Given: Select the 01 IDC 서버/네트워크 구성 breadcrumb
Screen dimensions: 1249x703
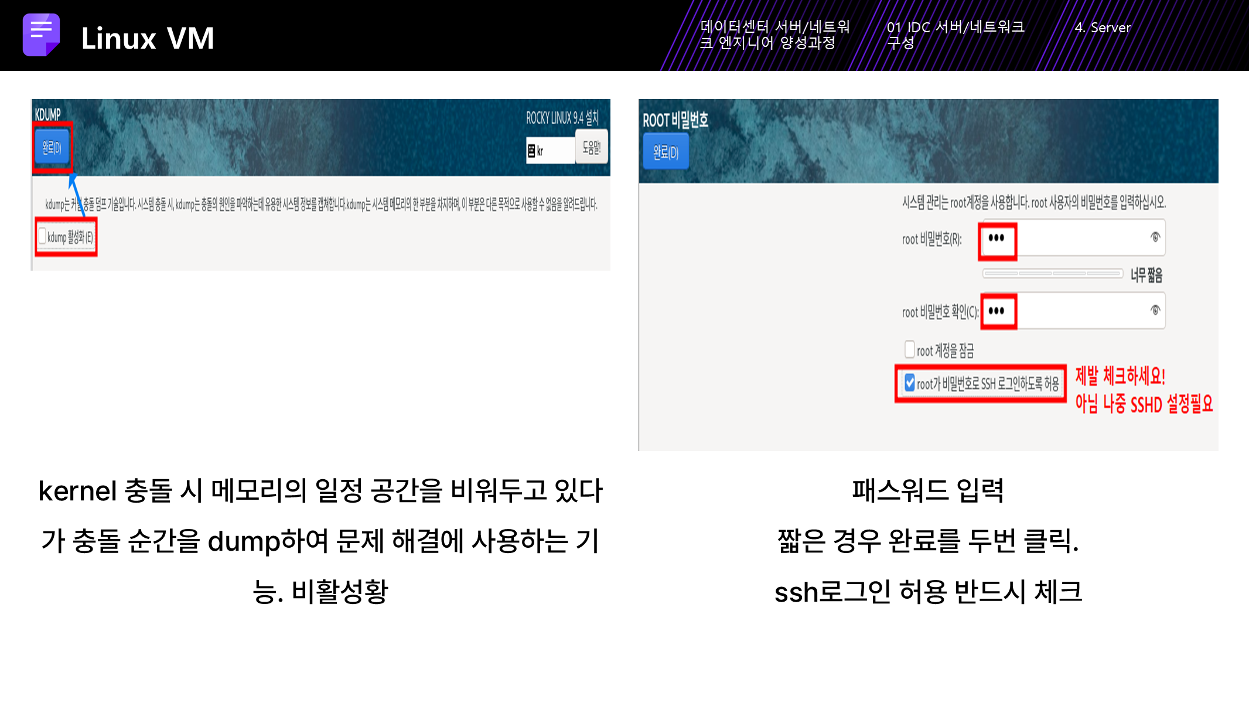Looking at the screenshot, I should (x=955, y=35).
